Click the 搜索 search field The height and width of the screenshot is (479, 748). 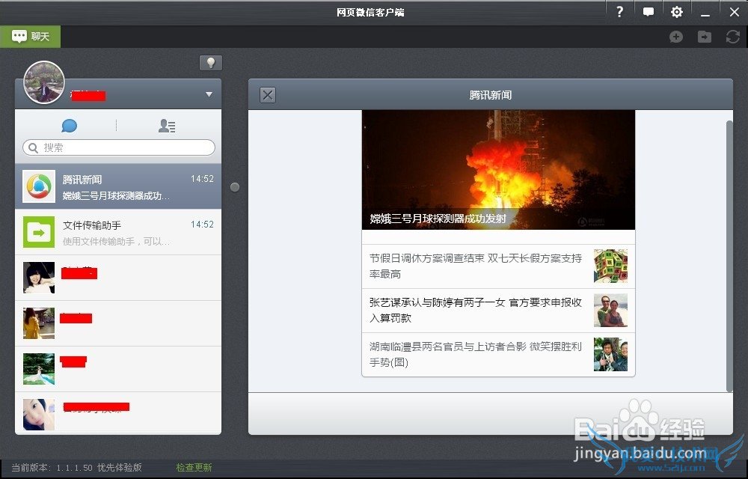119,147
